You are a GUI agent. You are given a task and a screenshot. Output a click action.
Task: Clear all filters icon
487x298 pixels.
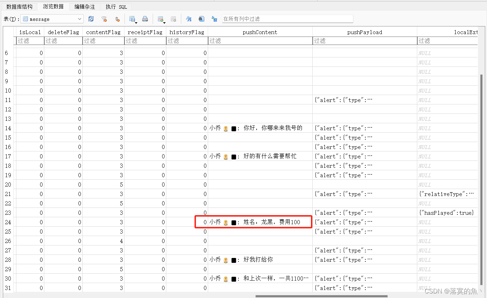(104, 19)
